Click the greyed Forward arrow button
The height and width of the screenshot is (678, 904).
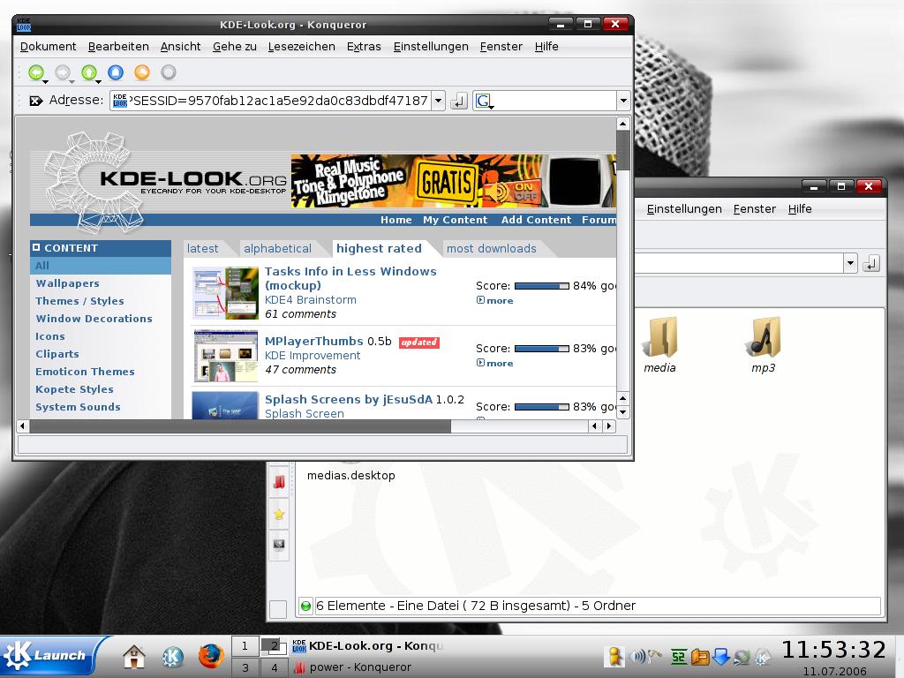pyautogui.click(x=63, y=72)
